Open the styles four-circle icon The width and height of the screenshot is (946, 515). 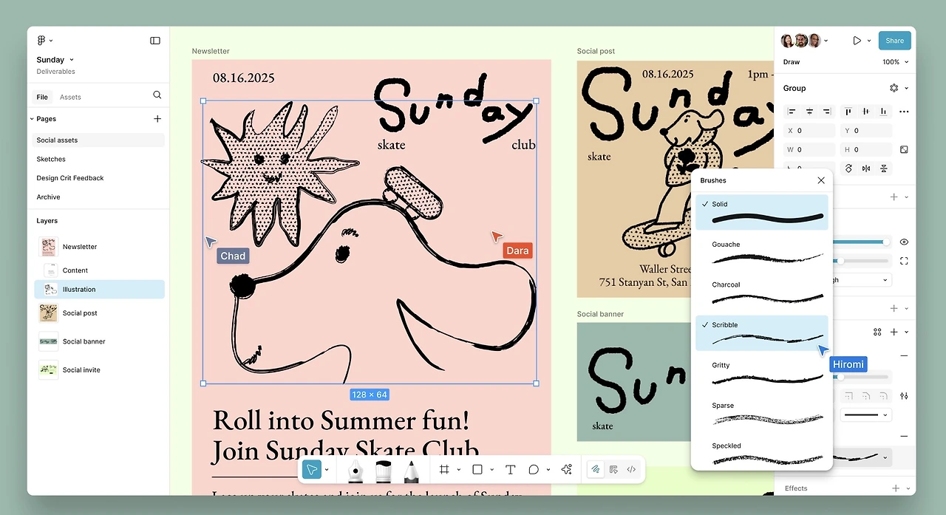tap(877, 332)
